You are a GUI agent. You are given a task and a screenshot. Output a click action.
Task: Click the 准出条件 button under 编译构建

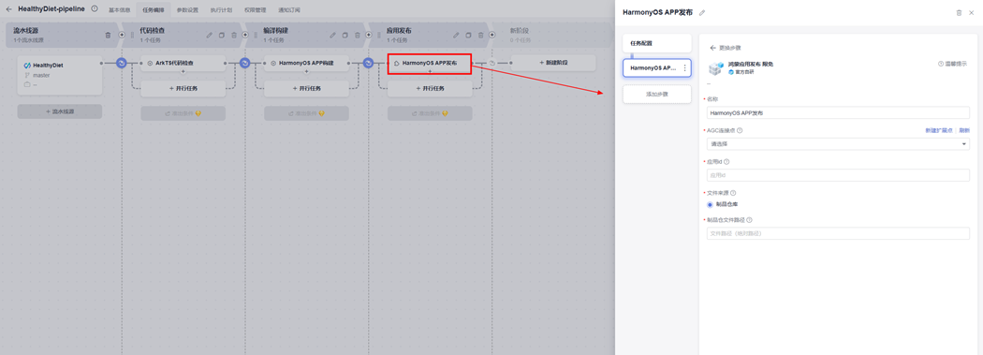click(306, 113)
